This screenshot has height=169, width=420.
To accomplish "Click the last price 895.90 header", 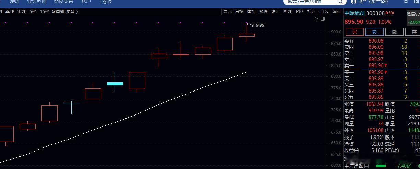I will click(354, 22).
